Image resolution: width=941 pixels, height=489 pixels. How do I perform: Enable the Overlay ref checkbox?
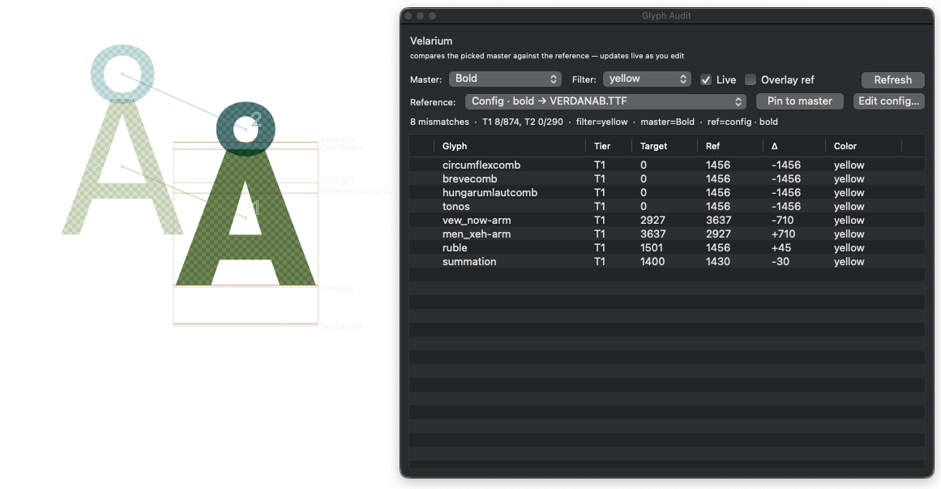(x=751, y=80)
